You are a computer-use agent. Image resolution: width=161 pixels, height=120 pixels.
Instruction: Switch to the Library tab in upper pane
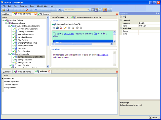(7, 14)
